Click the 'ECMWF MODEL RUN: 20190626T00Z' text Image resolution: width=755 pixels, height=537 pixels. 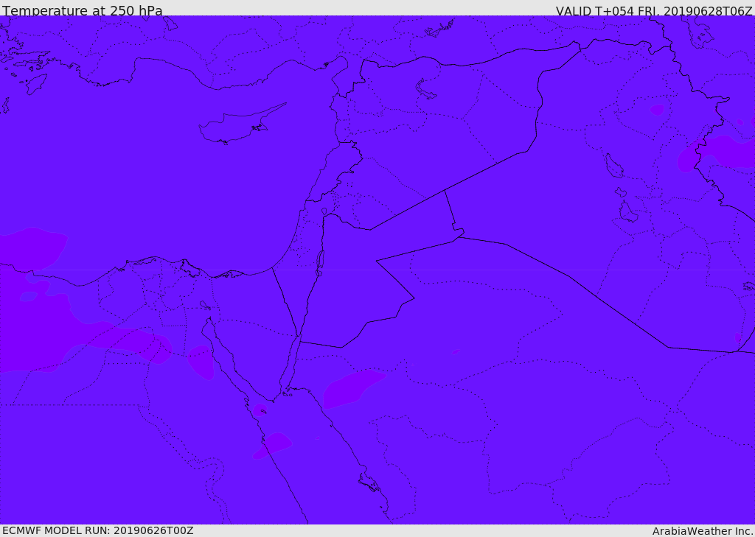[x=98, y=530]
